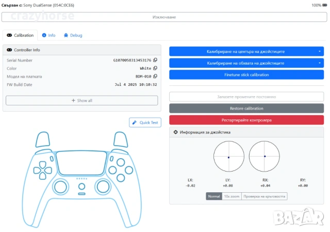The image size is (330, 232).
Task: Click the left analog stick on controller diagram
Action: [x=61, y=187]
